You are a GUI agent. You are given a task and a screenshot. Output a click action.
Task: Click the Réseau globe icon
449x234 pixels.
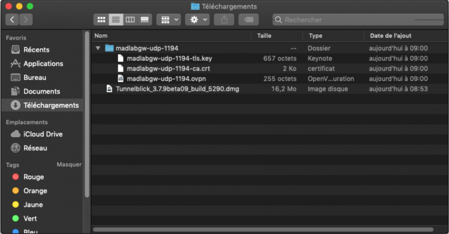[16, 148]
